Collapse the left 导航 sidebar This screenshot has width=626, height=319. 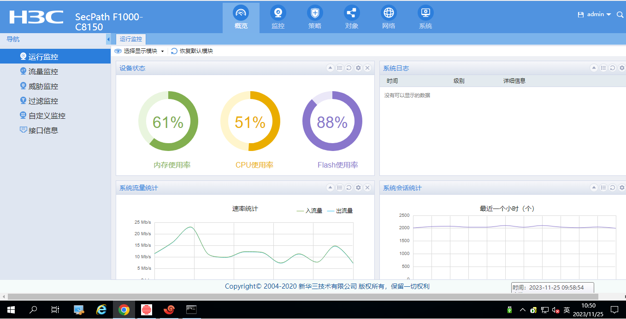pyautogui.click(x=108, y=40)
